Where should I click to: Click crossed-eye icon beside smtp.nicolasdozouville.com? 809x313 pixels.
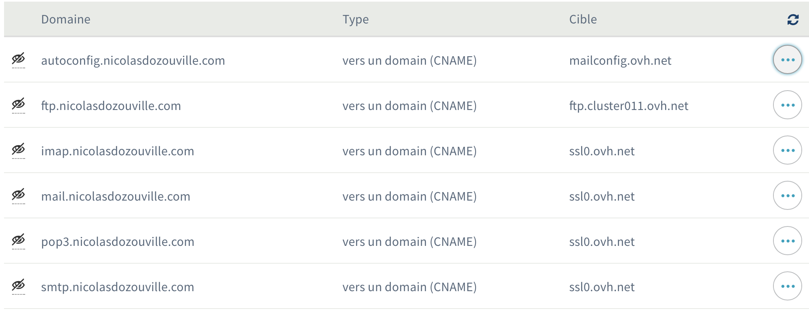click(18, 286)
